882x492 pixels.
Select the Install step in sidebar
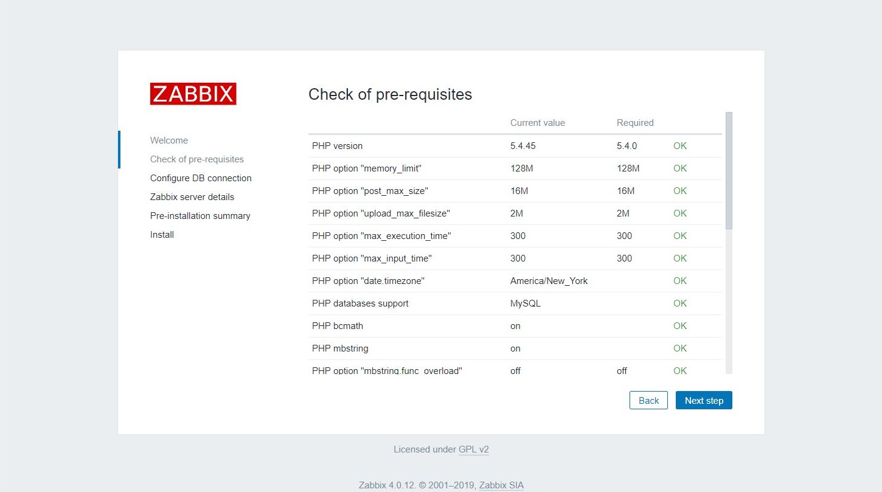[x=162, y=235]
